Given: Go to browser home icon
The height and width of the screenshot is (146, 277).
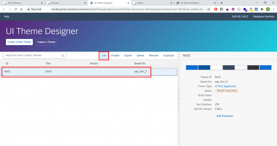Looking at the screenshot, I should coord(21,9).
